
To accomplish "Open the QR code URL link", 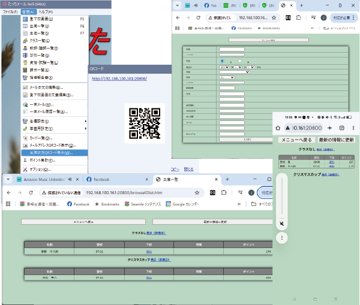I will pyautogui.click(x=119, y=78).
